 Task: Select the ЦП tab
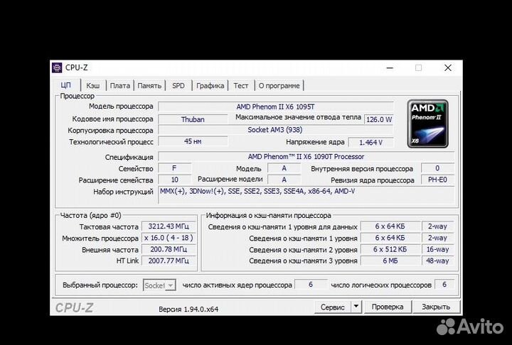pos(66,85)
